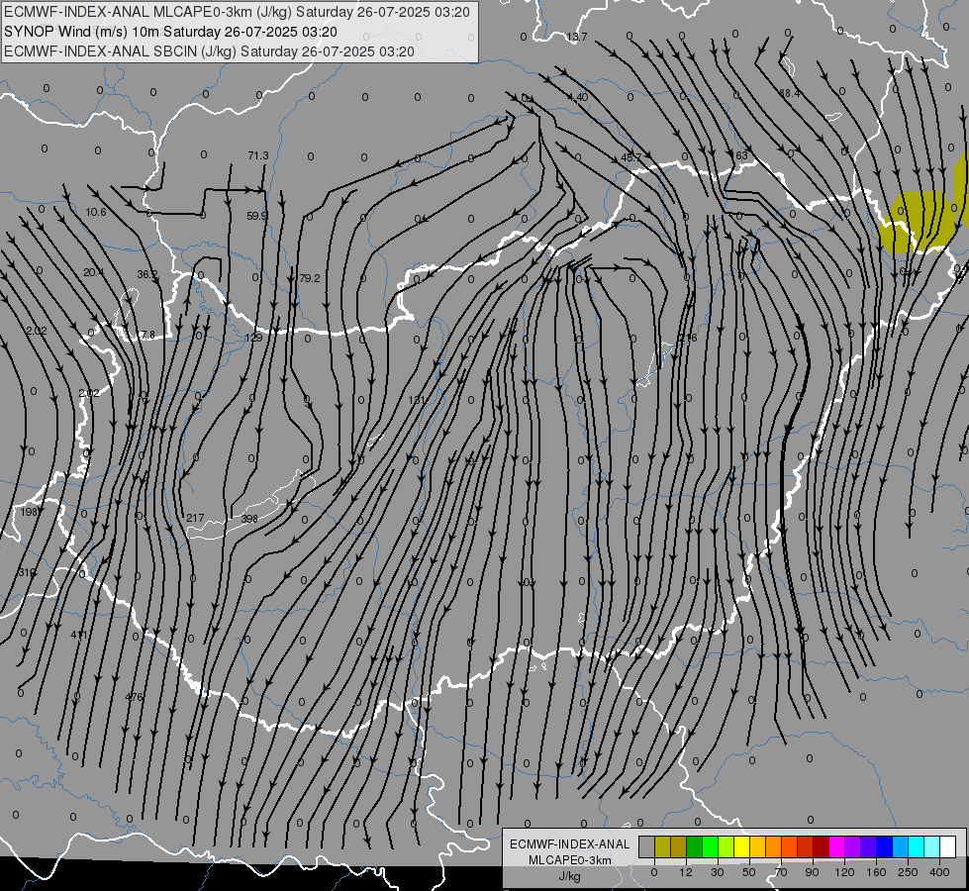
Task: Click the map value 10.6
Action: (x=96, y=212)
